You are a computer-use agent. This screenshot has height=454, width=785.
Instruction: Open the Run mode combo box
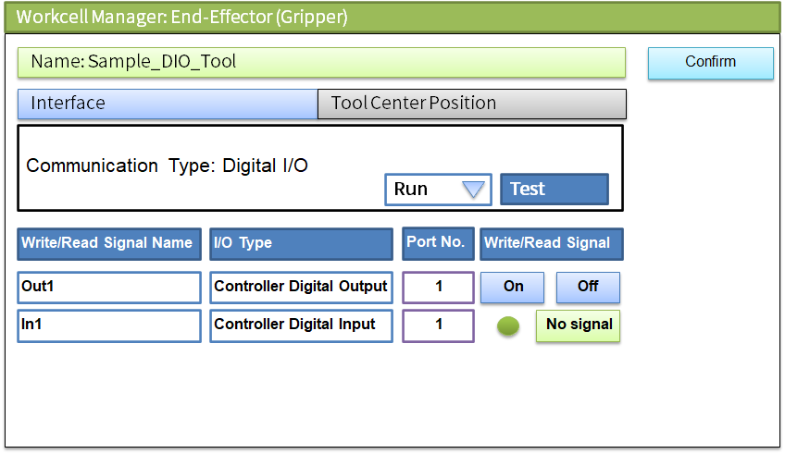[438, 190]
